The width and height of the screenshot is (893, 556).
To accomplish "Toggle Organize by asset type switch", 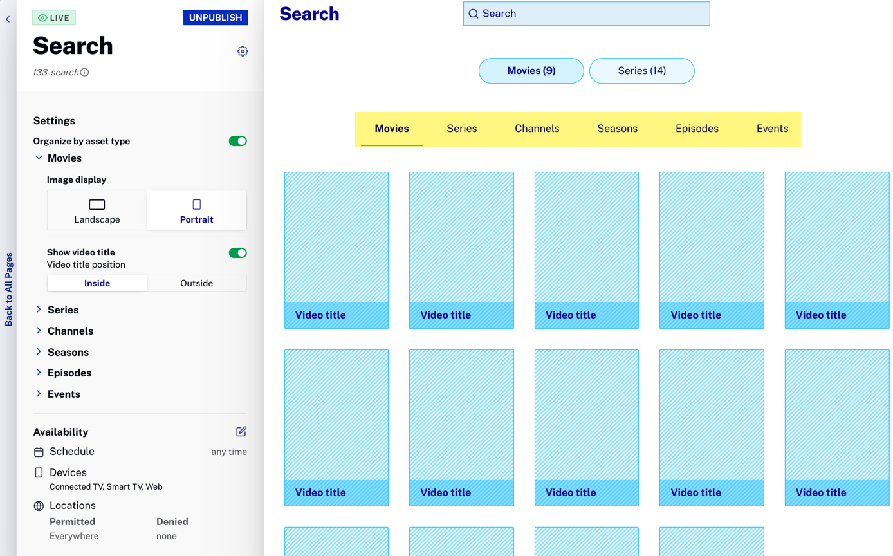I will [238, 141].
